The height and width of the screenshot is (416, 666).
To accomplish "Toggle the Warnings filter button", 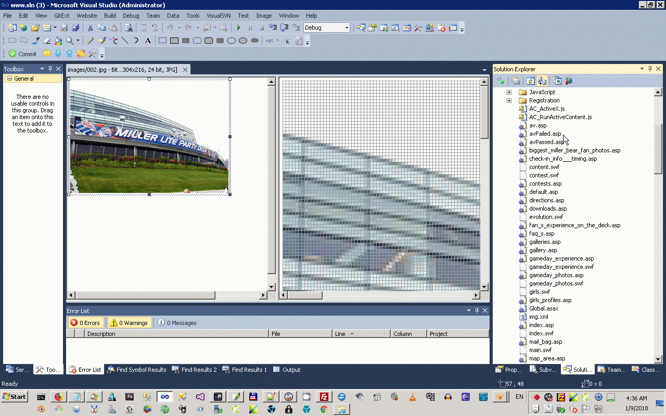I will [x=129, y=323].
